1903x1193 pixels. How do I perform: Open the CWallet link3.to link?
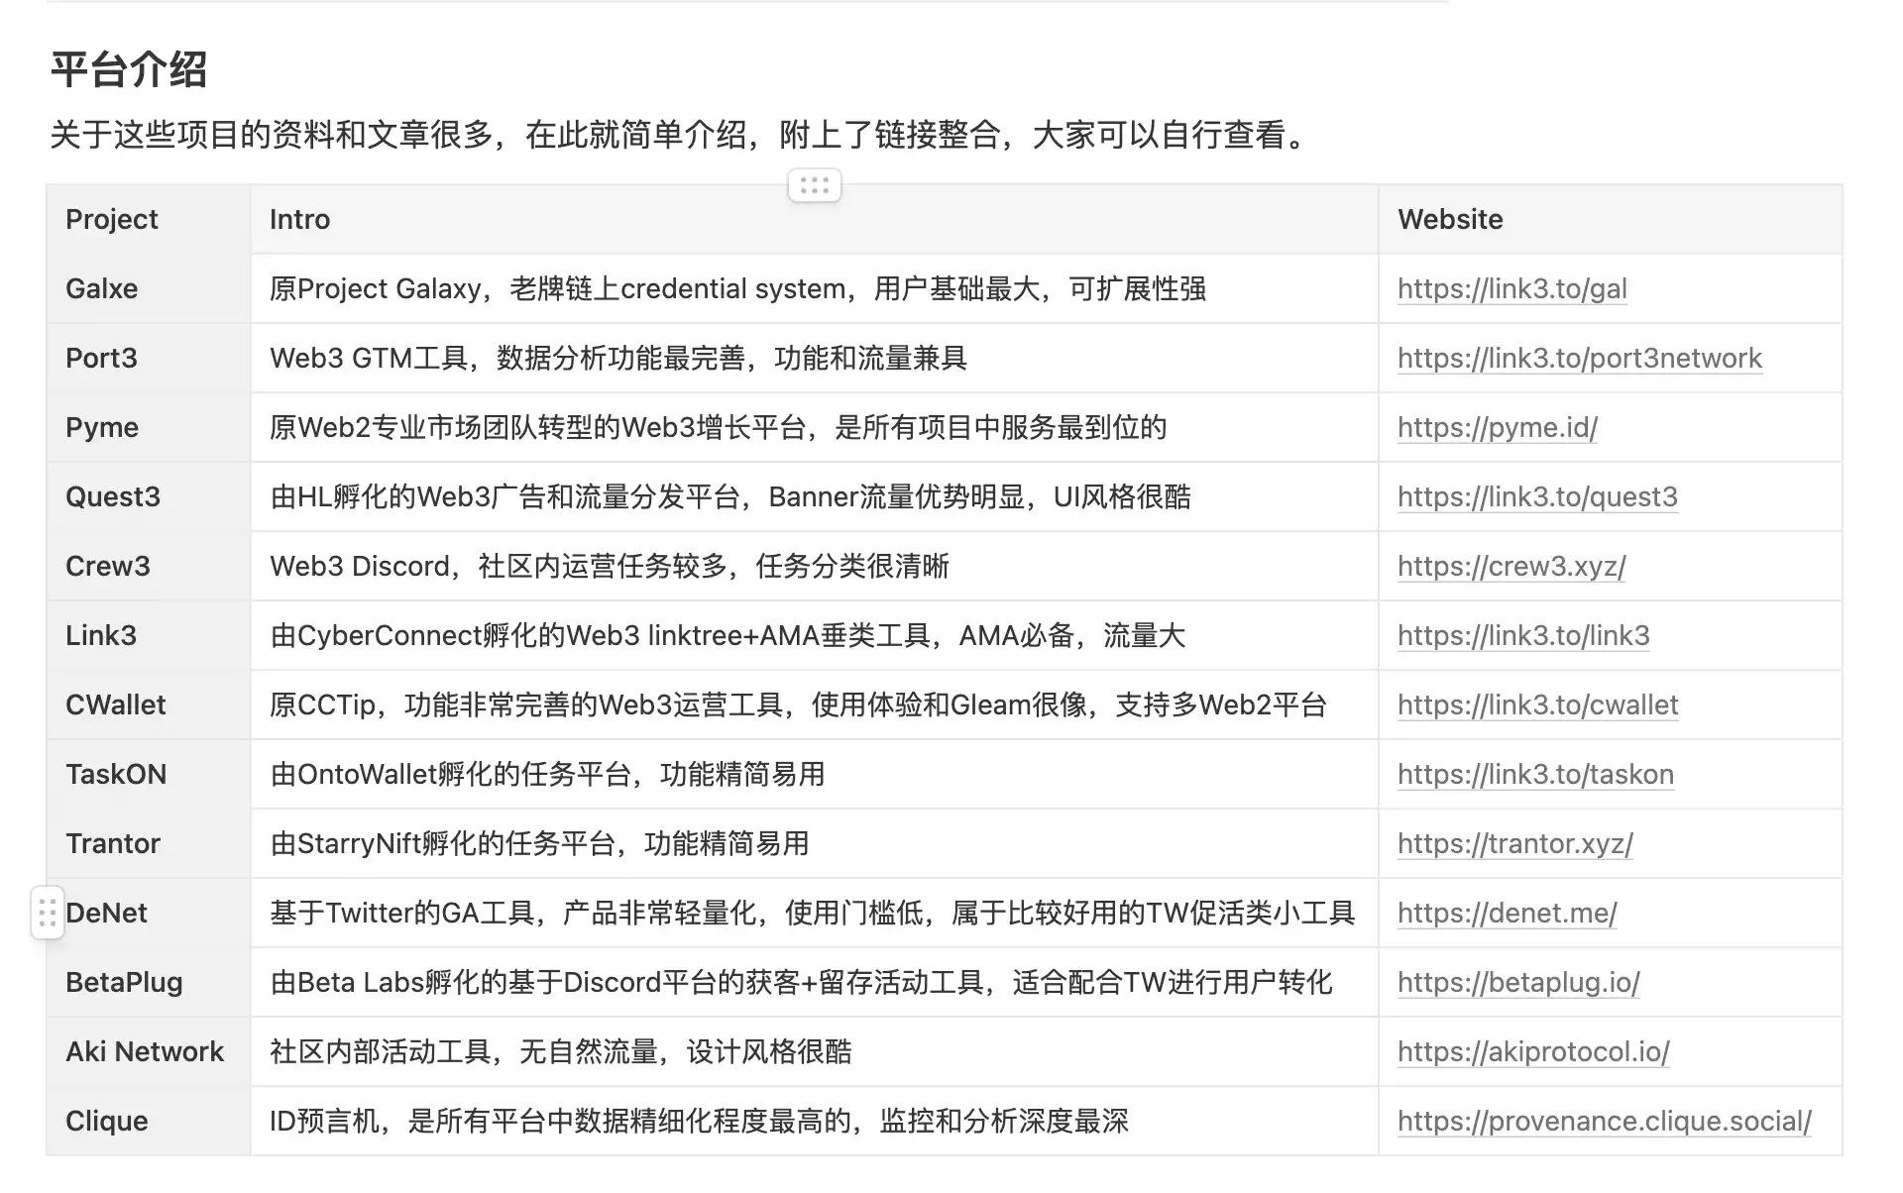coord(1537,705)
